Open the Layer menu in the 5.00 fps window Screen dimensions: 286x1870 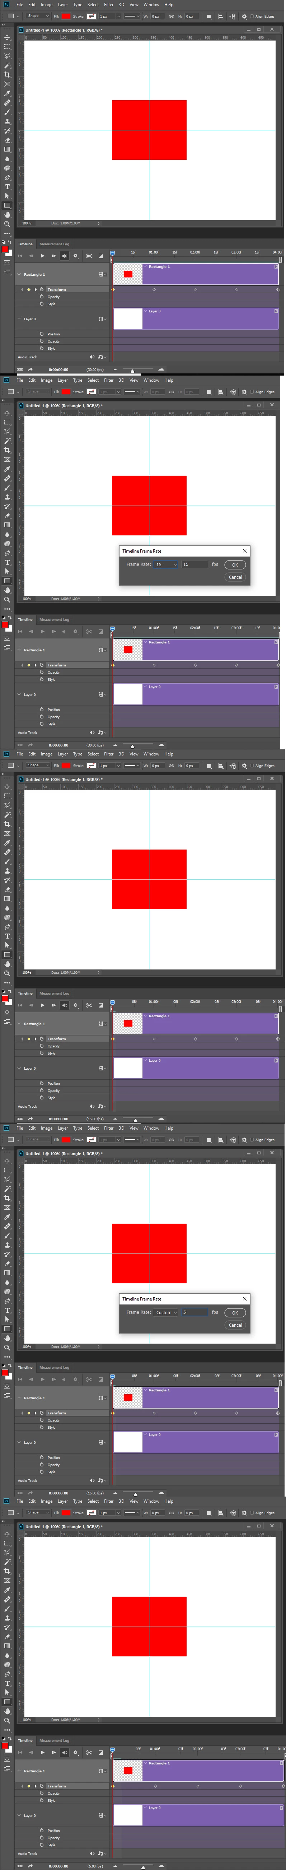coord(62,1501)
